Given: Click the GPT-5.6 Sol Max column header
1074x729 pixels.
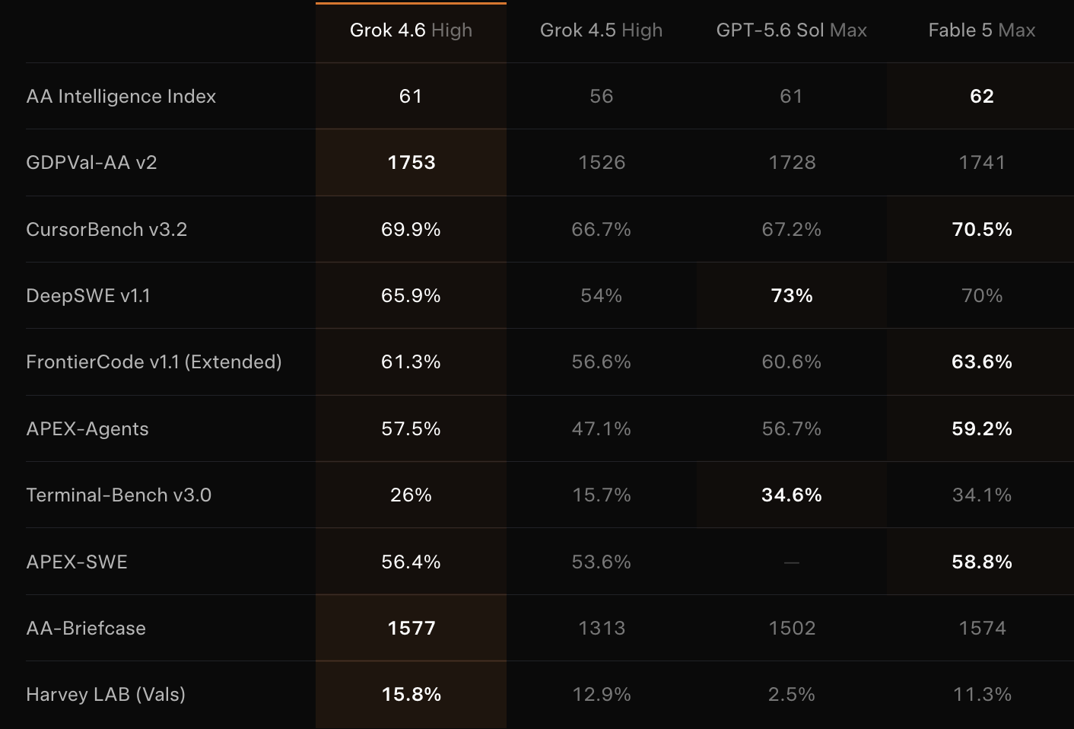Looking at the screenshot, I should tap(791, 30).
